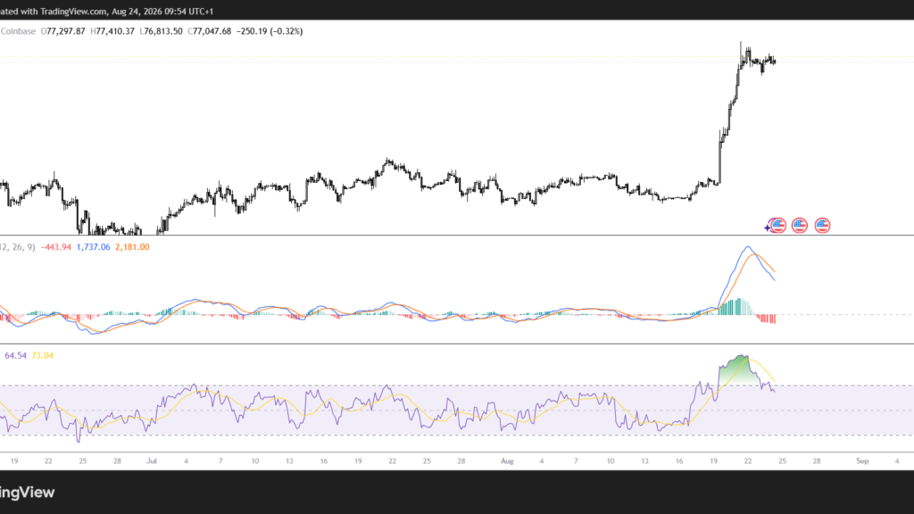
Task: Open the middle US flag economic event marker
Action: click(x=800, y=225)
